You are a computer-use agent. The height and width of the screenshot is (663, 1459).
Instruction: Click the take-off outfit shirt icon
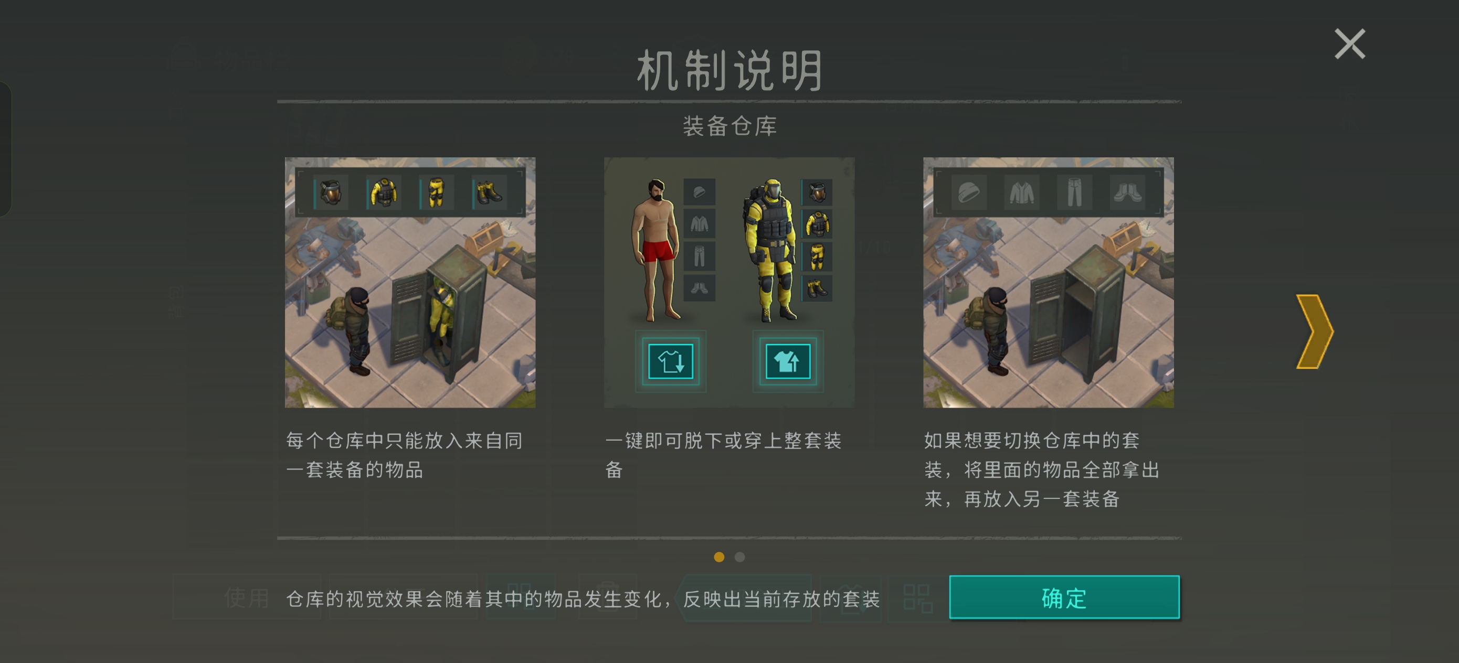(671, 361)
